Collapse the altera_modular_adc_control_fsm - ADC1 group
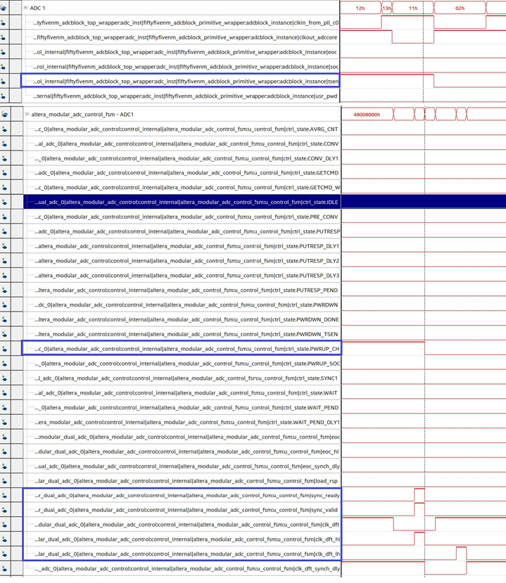This screenshot has height=583, width=506. click(x=27, y=114)
